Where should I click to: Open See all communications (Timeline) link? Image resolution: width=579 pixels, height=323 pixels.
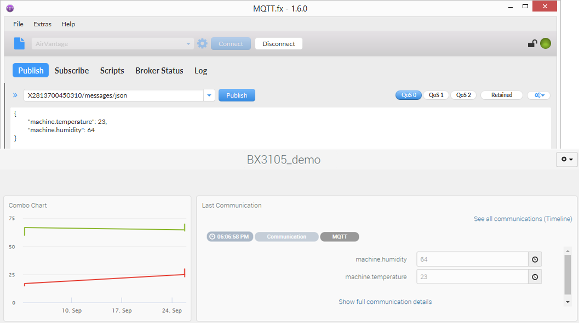pyautogui.click(x=523, y=219)
